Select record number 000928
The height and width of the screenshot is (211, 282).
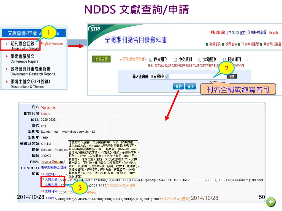point(46,156)
